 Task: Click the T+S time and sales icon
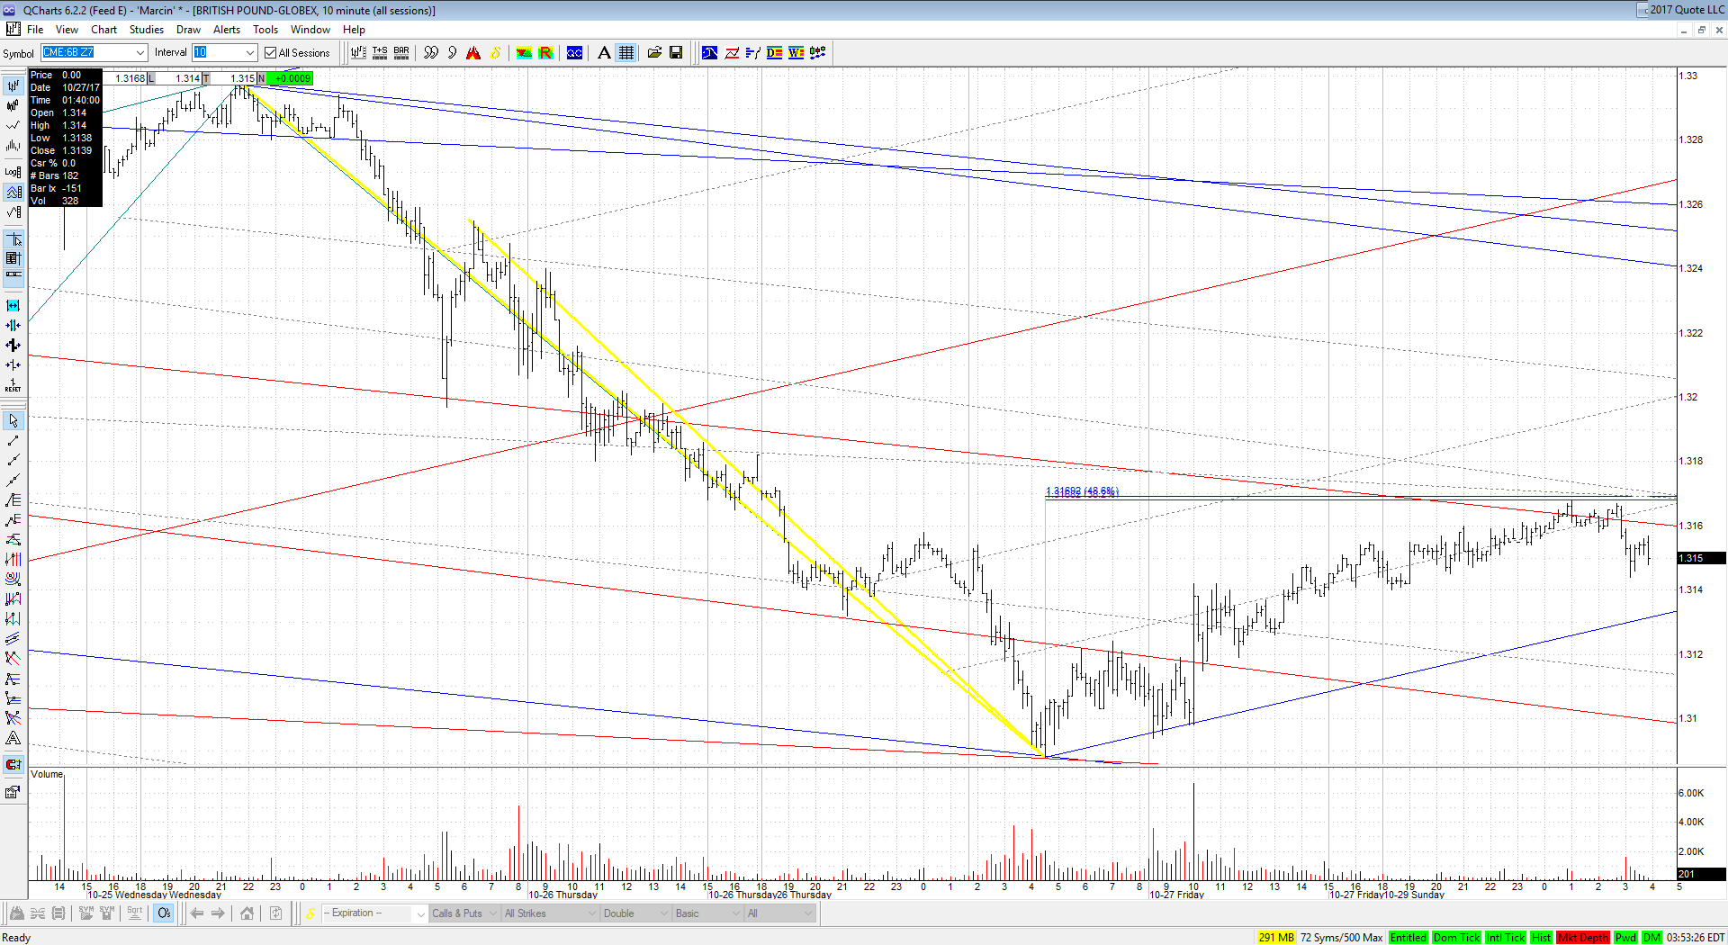click(380, 53)
